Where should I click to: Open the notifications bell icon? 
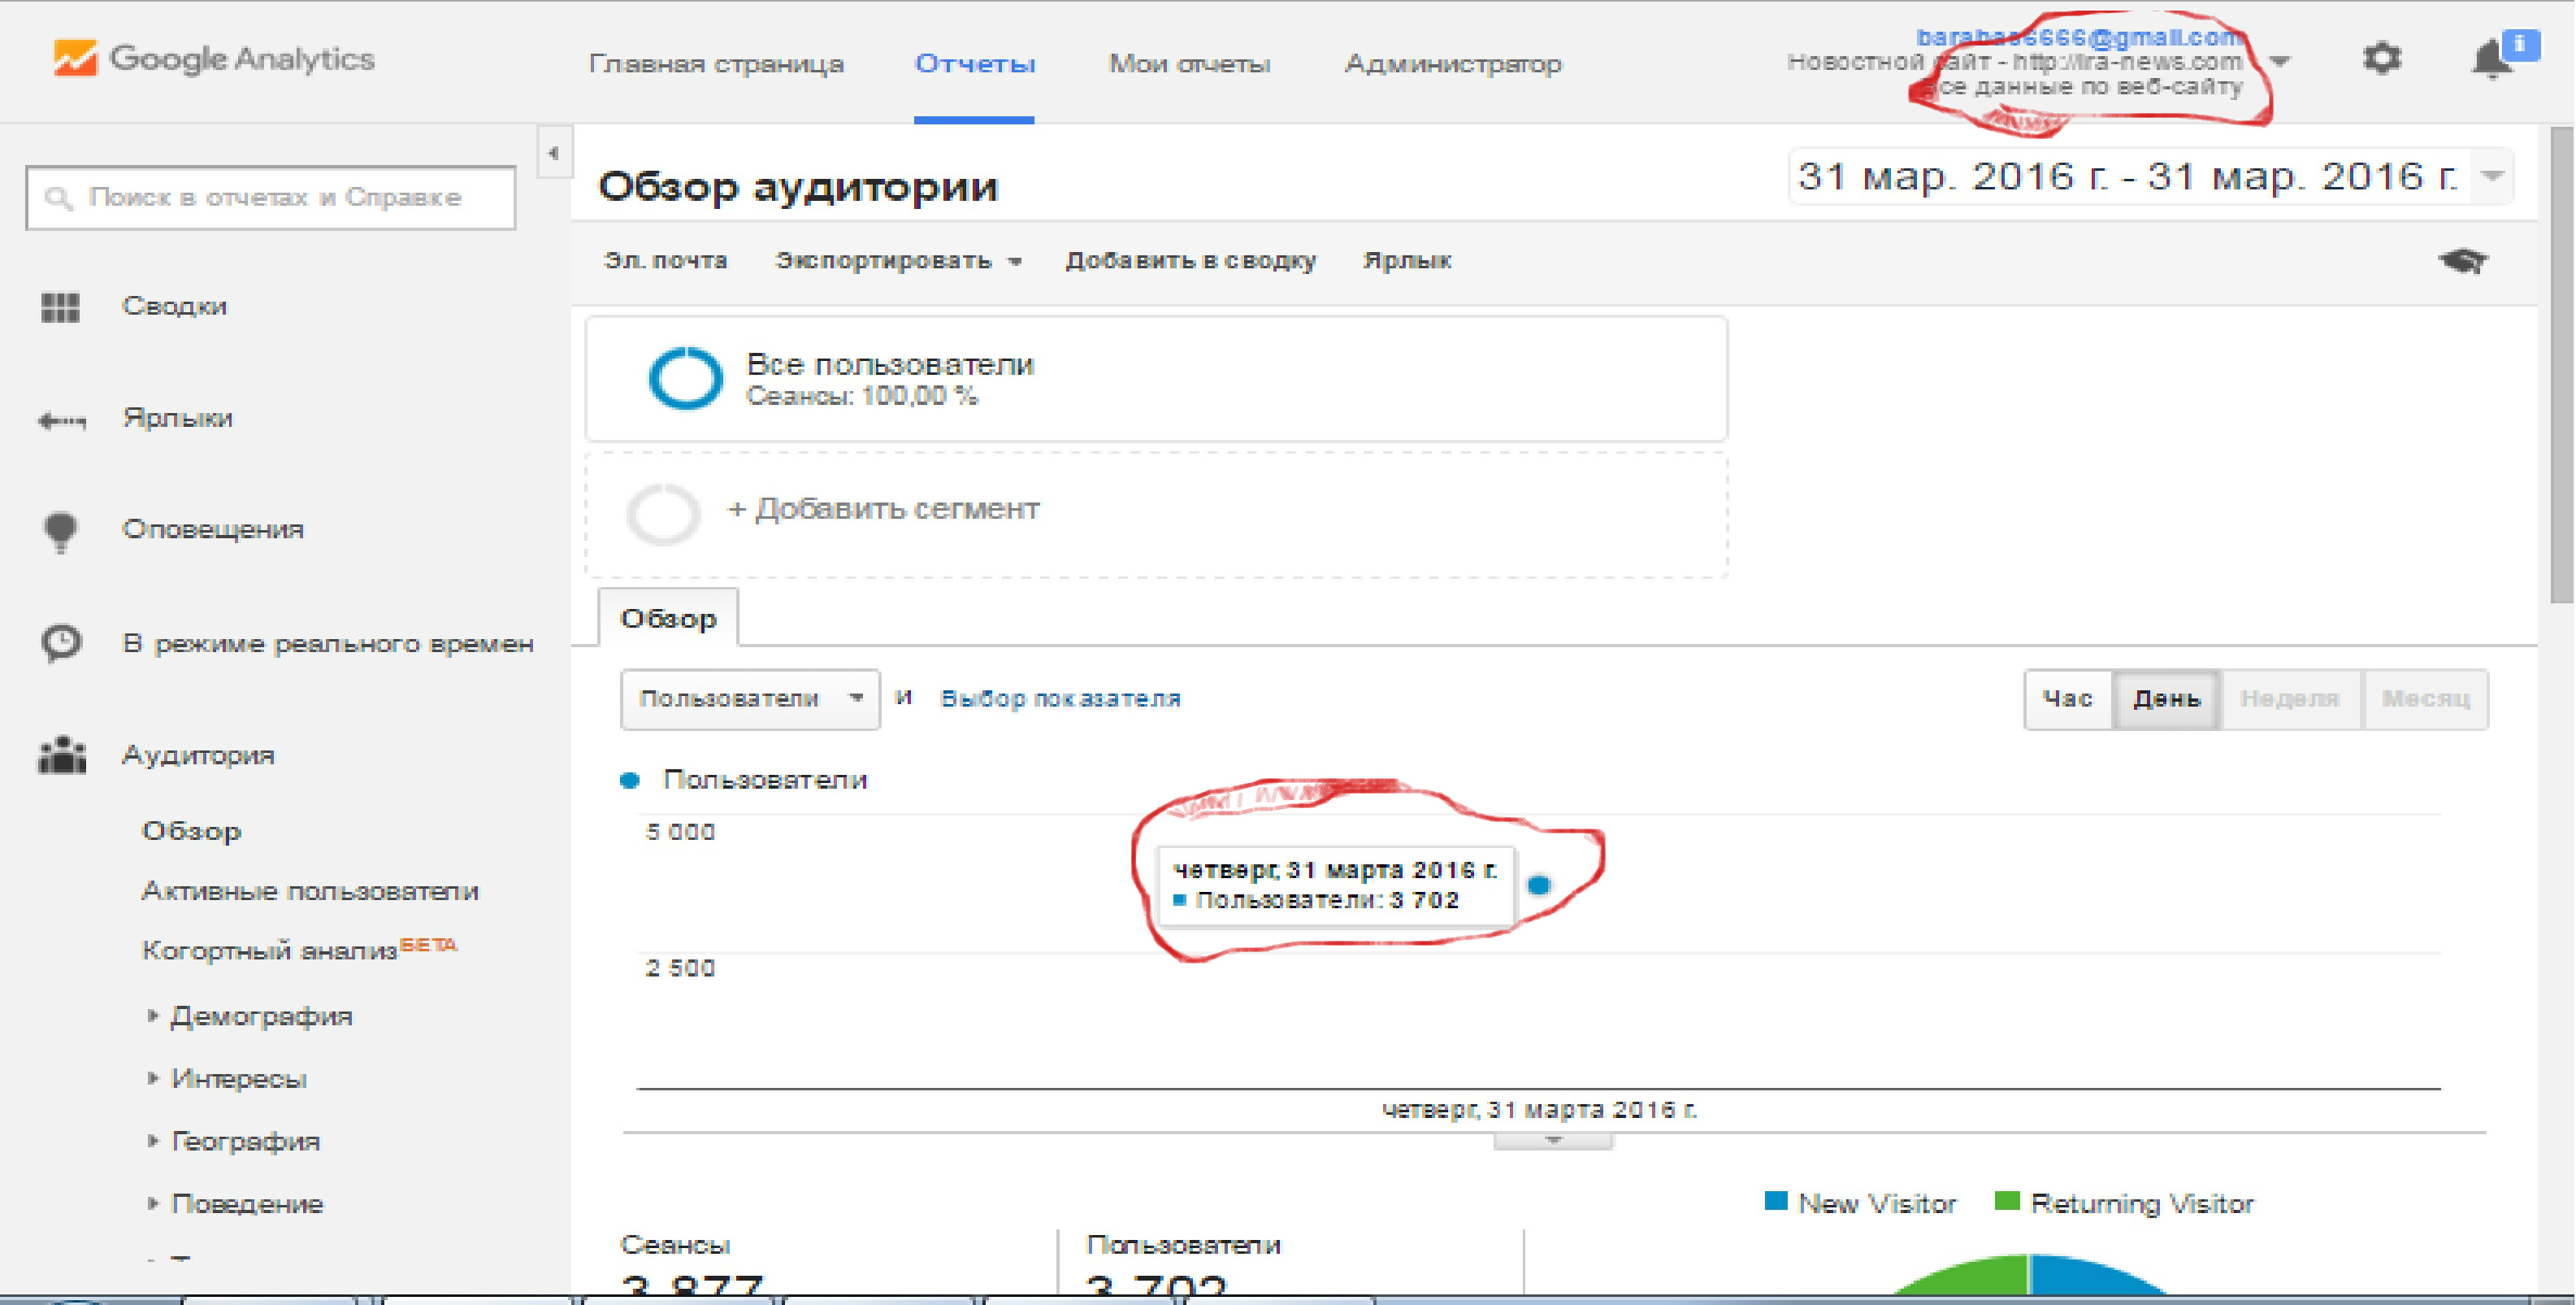coord(2492,59)
